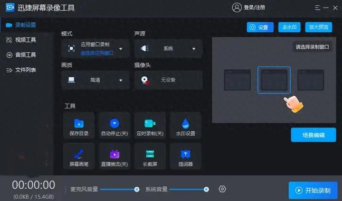Open the 提词器 teleprompter tool

[x=185, y=156]
